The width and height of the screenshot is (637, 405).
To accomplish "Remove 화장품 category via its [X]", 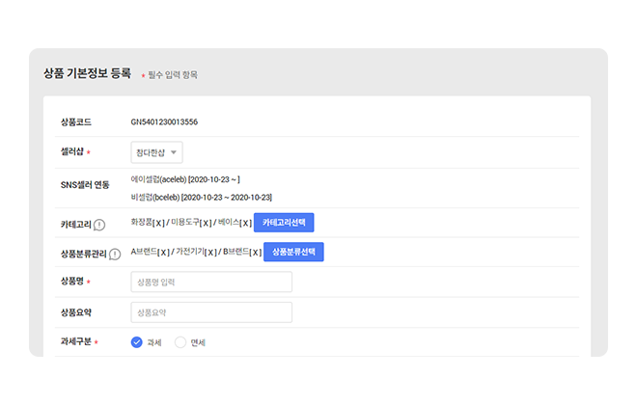I will 159,223.
